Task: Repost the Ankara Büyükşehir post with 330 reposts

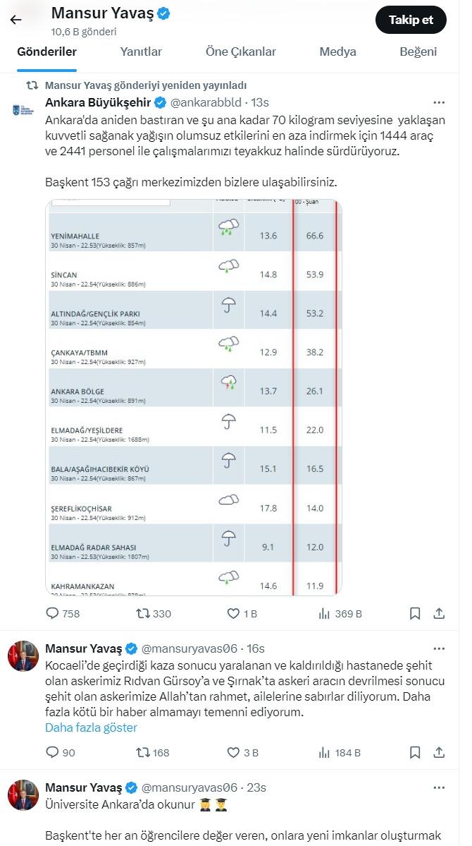Action: click(x=143, y=613)
